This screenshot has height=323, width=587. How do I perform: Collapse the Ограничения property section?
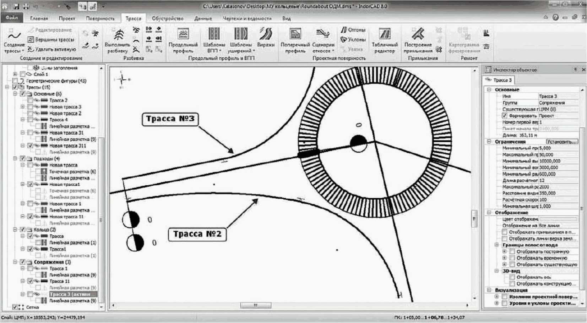tap(489, 142)
